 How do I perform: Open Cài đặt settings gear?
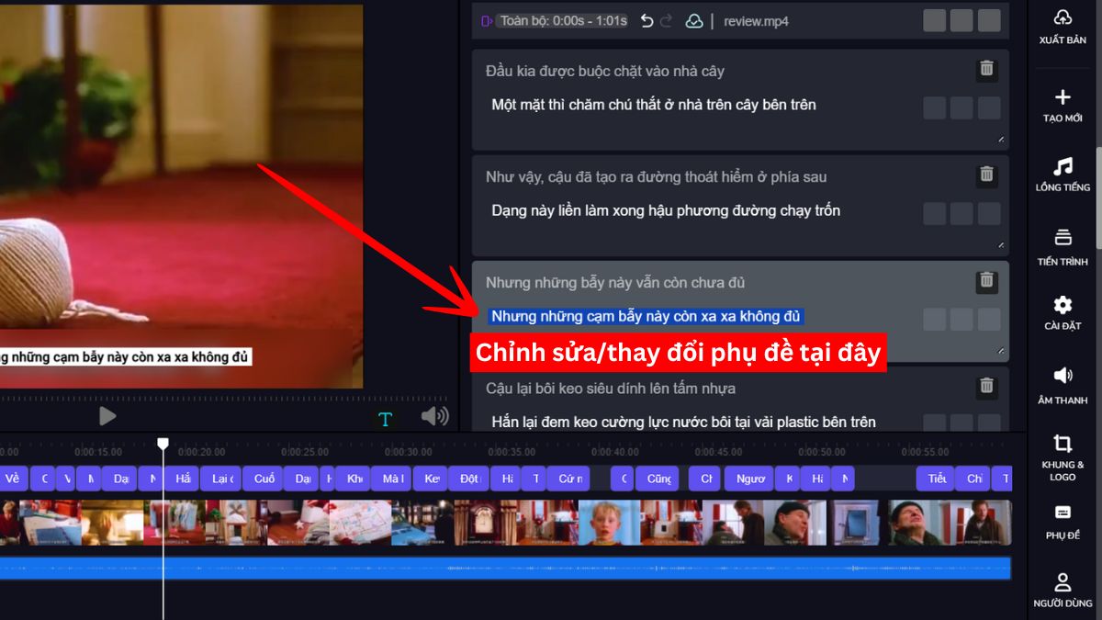click(x=1063, y=305)
